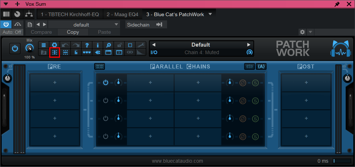Viewport: 355px width, 167px height.
Task: Toggle the host bypass curve button
Action: [x=18, y=24]
